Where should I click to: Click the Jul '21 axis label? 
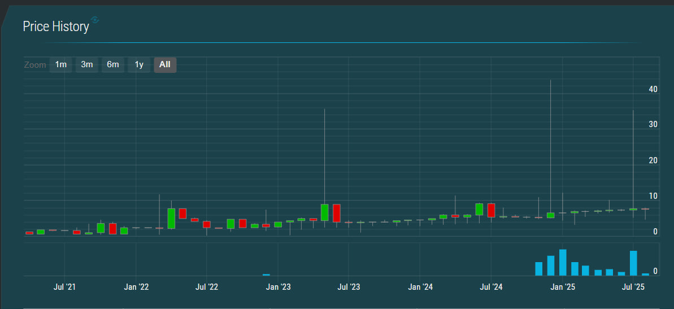[x=64, y=286]
